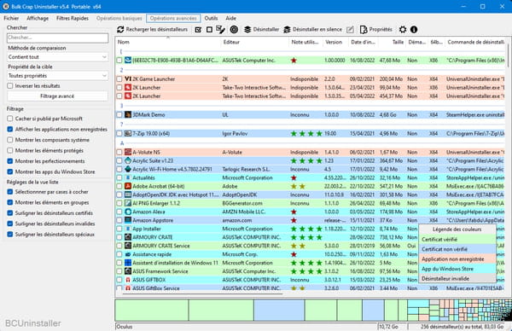Click the invert selection toolbar icon

220,30
